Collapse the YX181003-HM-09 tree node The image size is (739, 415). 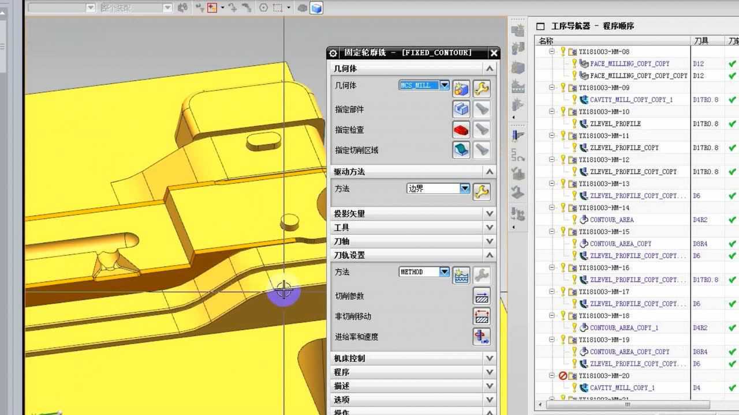pos(552,88)
